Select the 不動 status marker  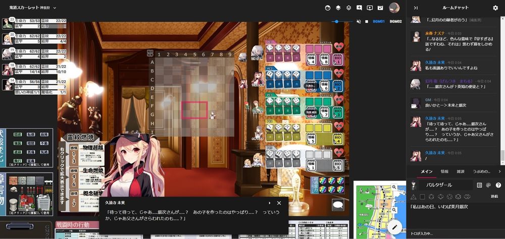coord(43,143)
